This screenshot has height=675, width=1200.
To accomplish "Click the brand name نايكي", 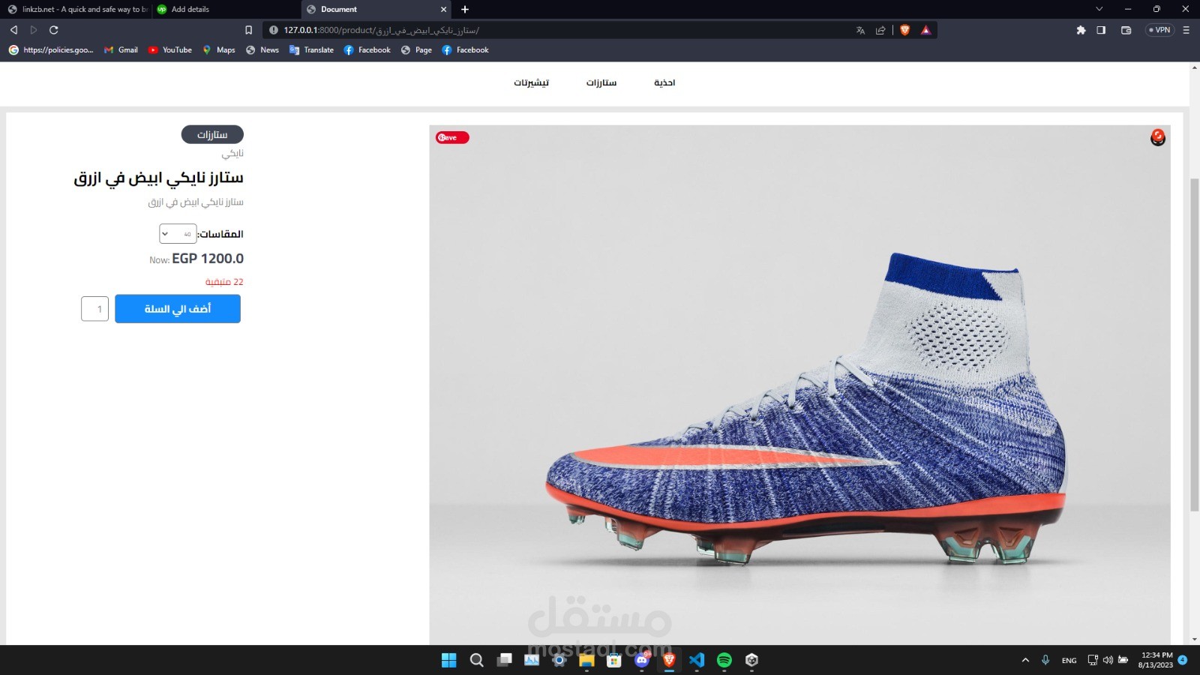I will (x=232, y=153).
